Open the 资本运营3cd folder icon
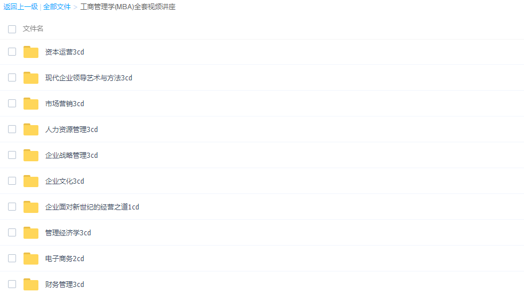The width and height of the screenshot is (524, 295). click(31, 52)
